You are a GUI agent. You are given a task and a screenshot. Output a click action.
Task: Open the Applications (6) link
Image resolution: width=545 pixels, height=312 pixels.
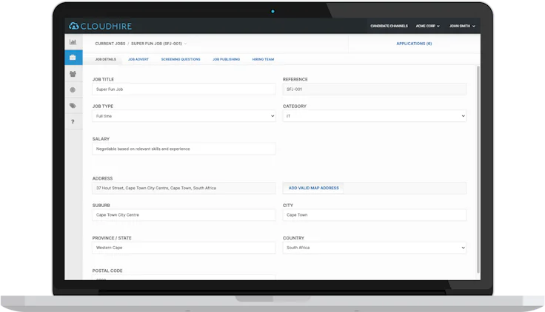[x=414, y=44]
